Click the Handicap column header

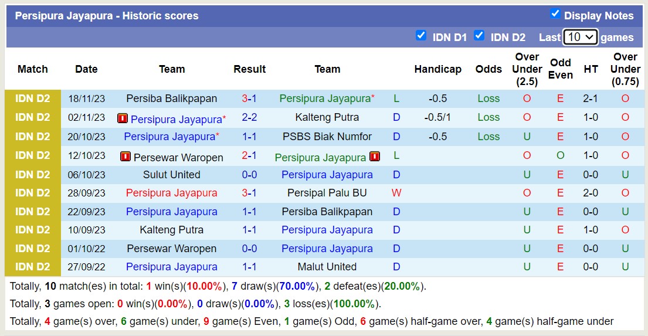coord(437,69)
